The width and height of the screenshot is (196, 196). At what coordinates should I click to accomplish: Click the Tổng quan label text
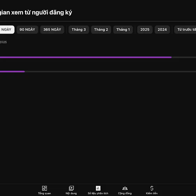(x=44, y=193)
